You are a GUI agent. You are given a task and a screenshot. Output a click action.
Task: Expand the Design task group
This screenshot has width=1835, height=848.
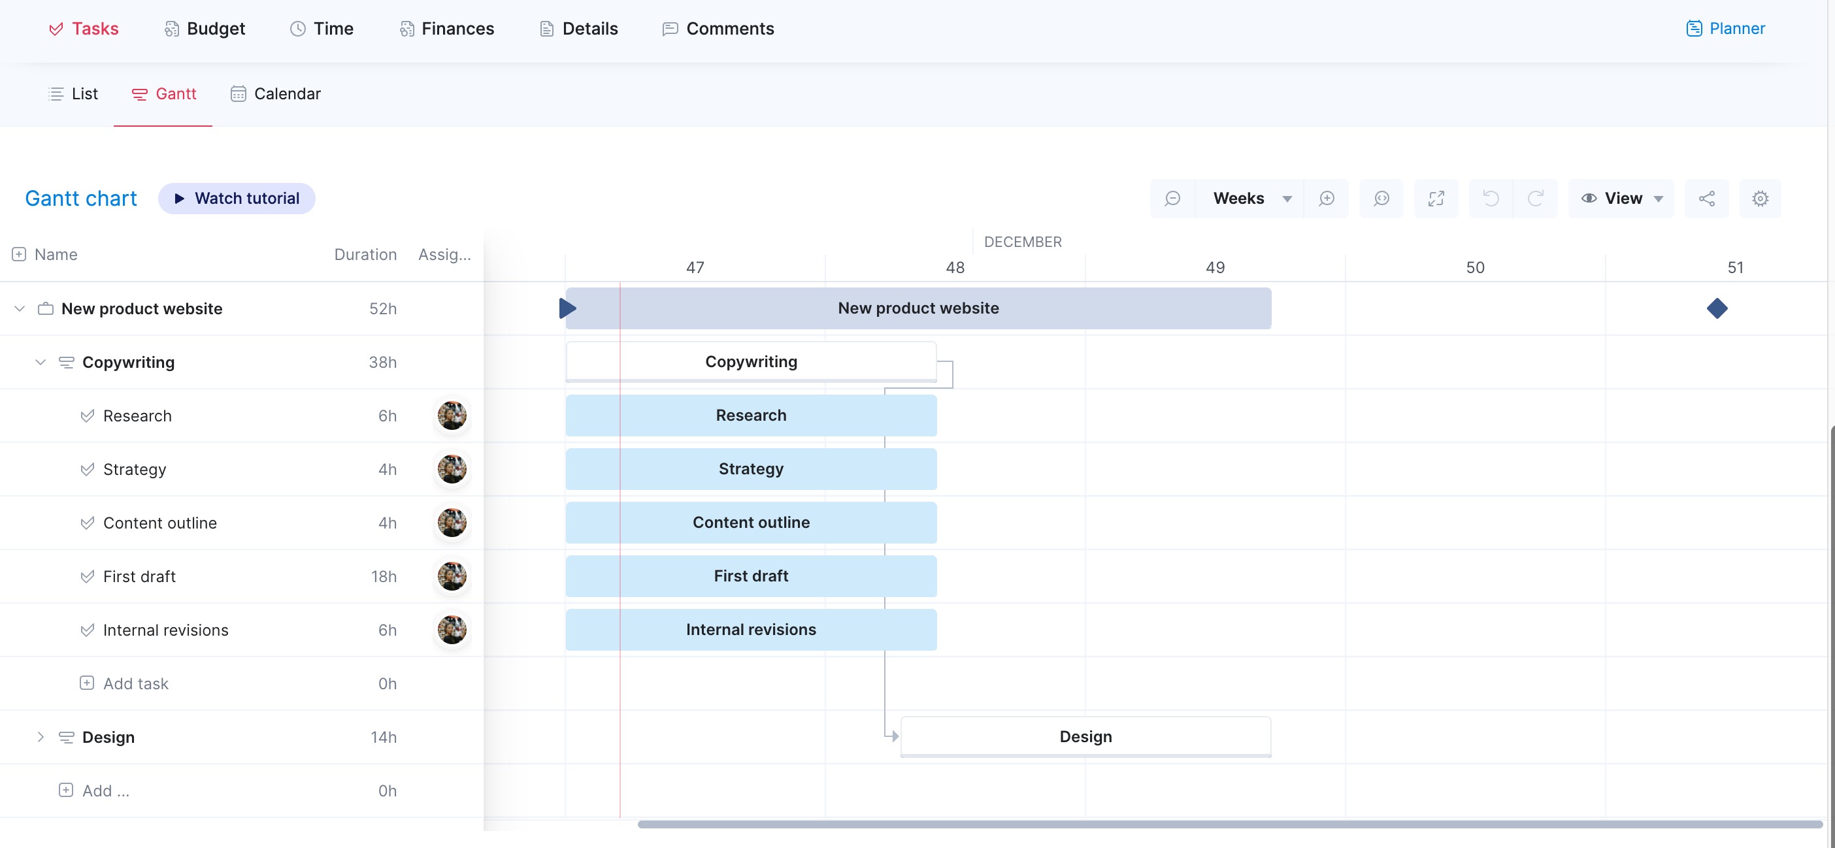(41, 737)
